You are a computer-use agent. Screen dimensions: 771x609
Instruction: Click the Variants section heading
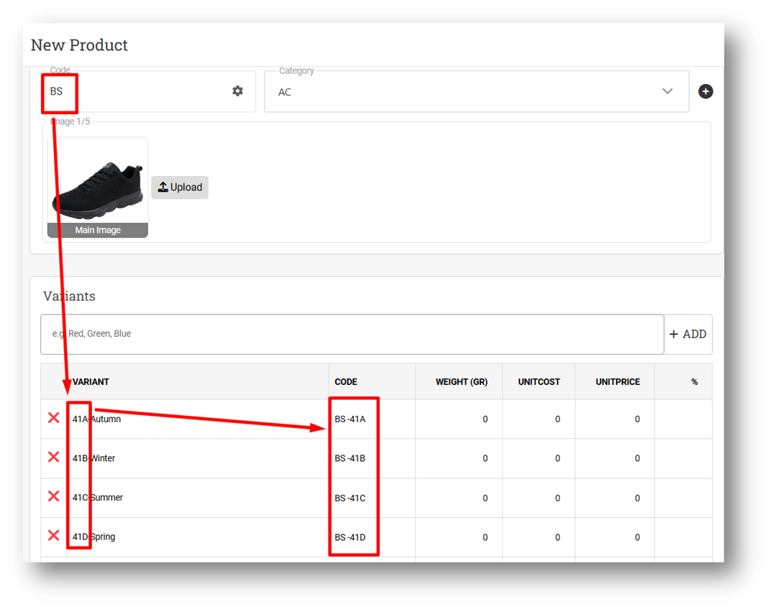coord(69,296)
